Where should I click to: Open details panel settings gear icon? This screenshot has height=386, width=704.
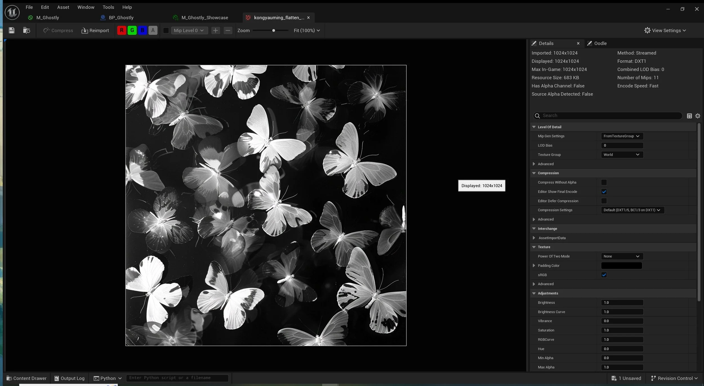[x=698, y=116]
